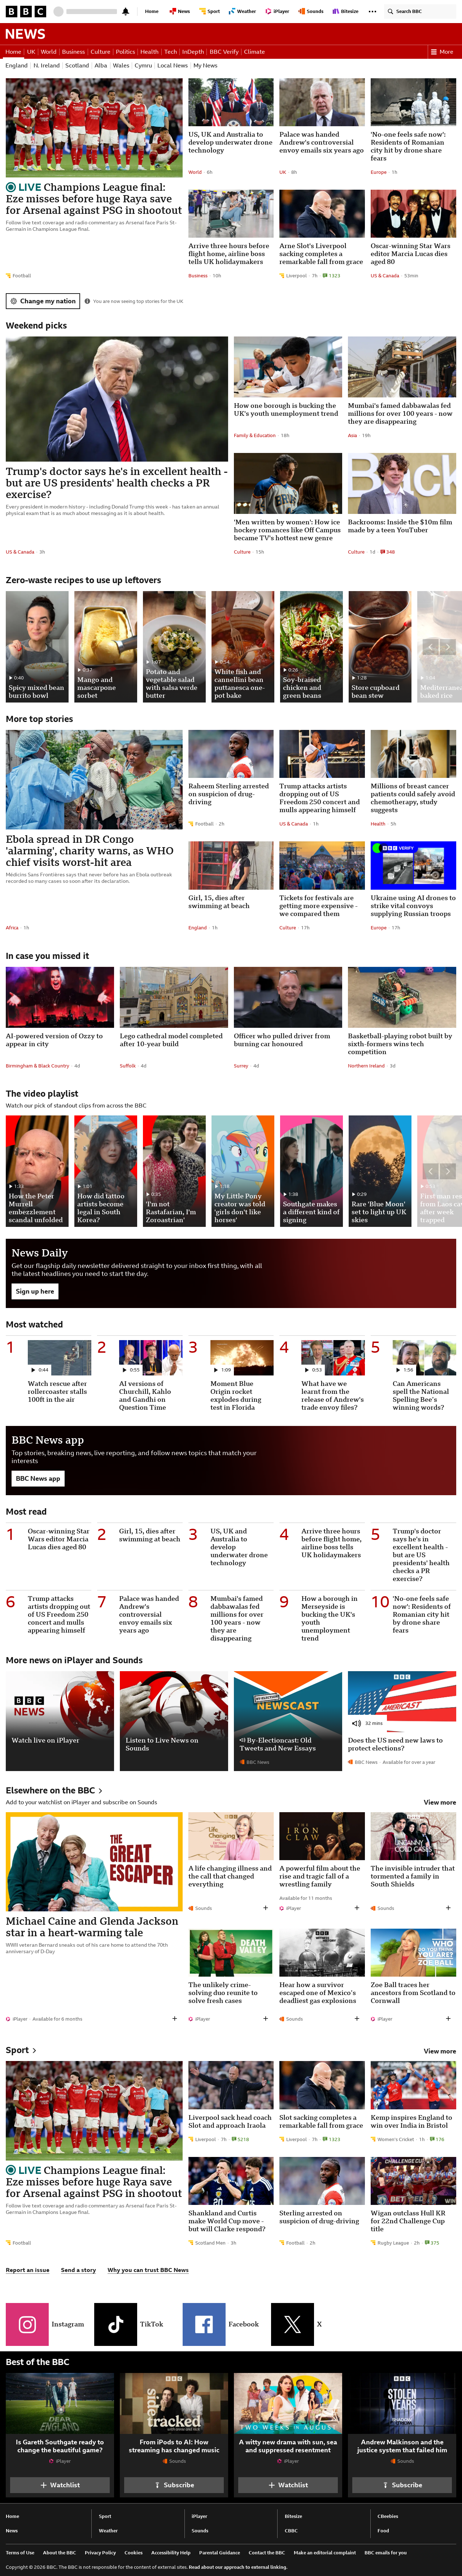Click the 'BBC News app' button
Screen dimensions: 462x2576
pyautogui.click(x=38, y=1479)
